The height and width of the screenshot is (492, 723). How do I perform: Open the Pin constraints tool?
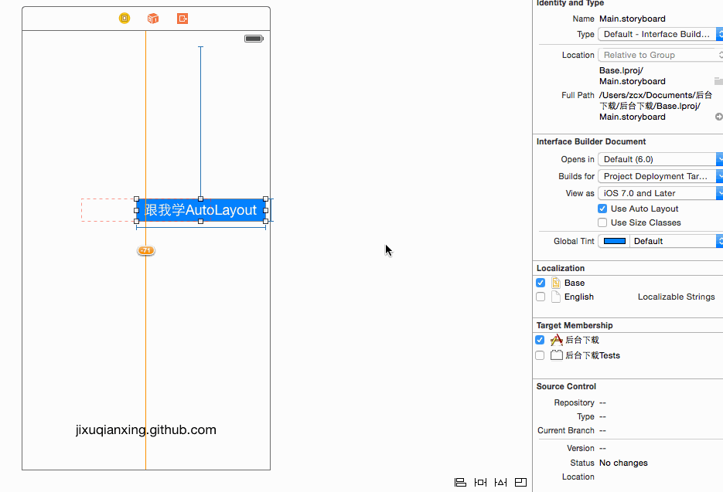pyautogui.click(x=481, y=483)
